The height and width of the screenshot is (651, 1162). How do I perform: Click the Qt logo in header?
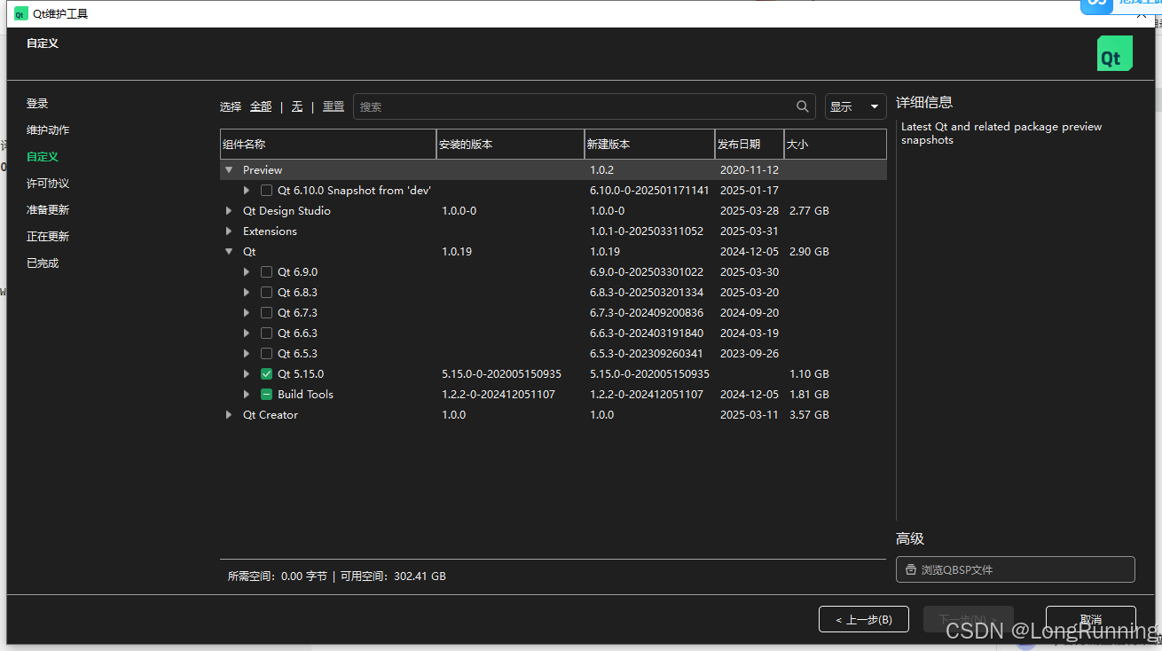click(1115, 53)
